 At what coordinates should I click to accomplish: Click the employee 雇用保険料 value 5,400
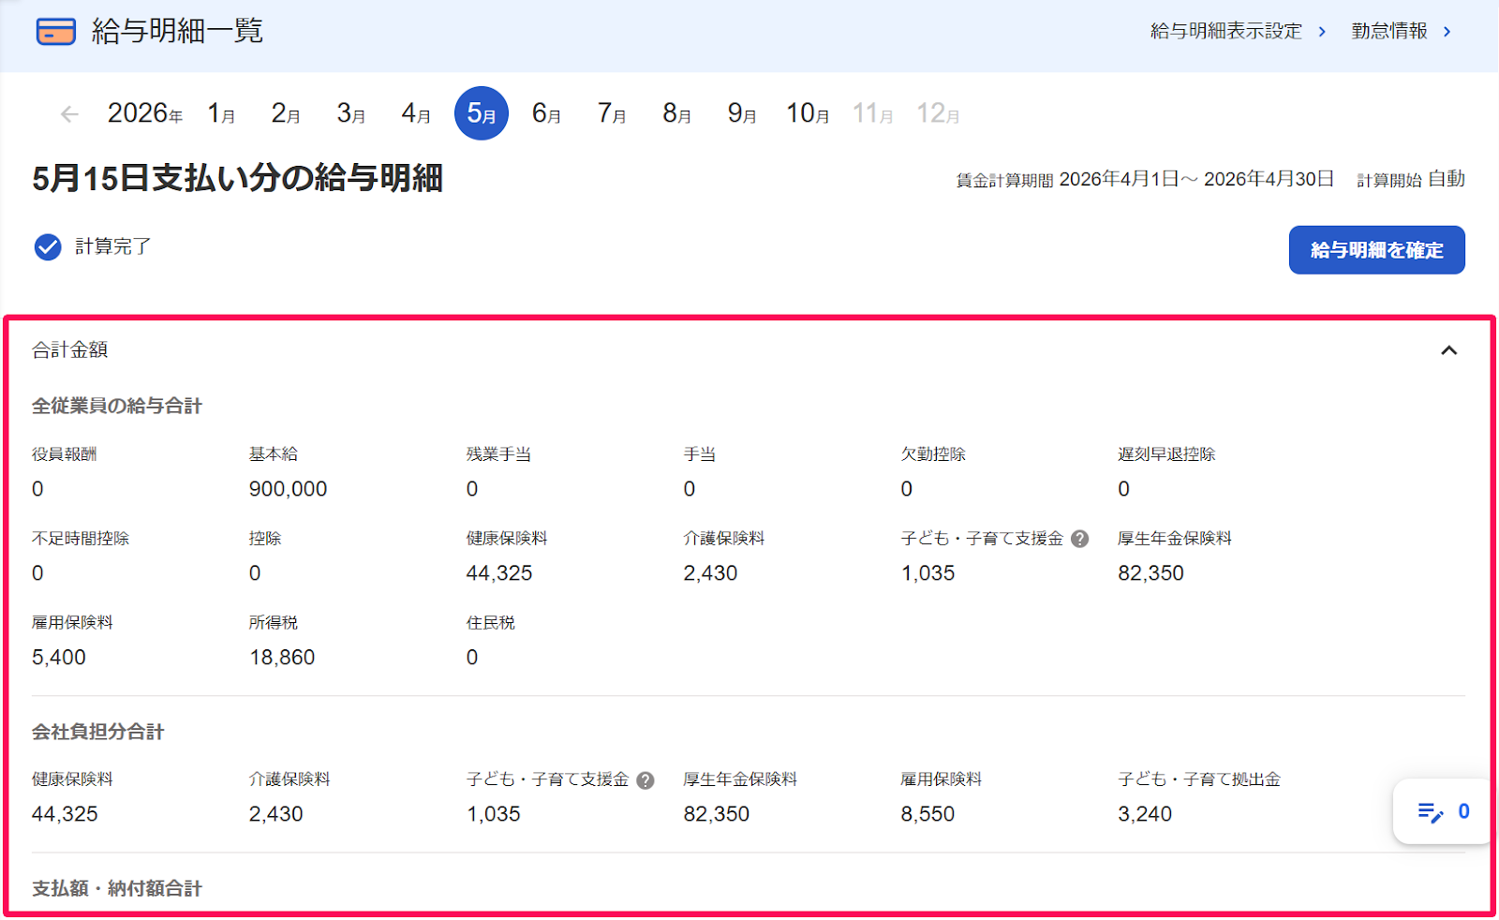pos(59,658)
